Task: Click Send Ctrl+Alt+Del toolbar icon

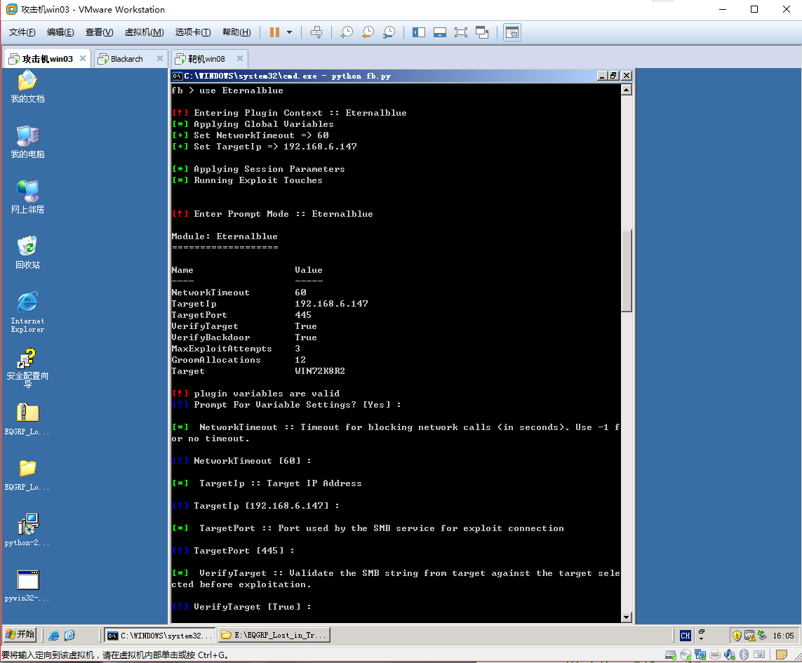Action: point(316,32)
